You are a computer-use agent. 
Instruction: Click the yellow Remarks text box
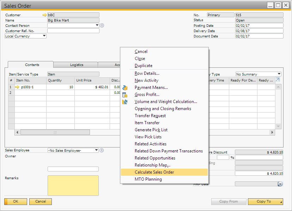point(73,186)
